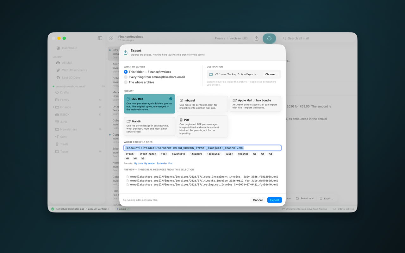Click the first preview file path row
The width and height of the screenshot is (405, 253).
point(202,177)
